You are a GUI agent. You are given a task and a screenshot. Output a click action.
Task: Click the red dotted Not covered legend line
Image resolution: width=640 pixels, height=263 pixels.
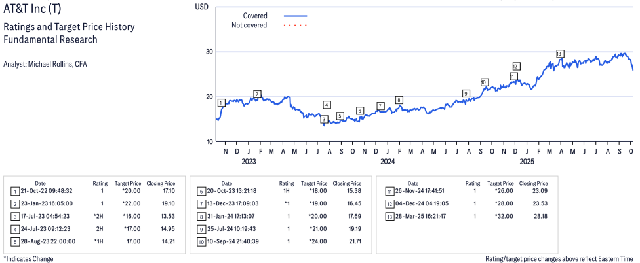(x=296, y=26)
